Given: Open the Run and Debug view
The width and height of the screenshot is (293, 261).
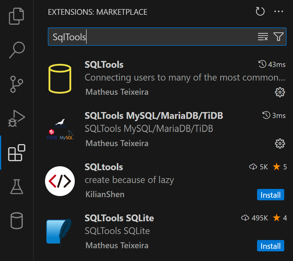Looking at the screenshot, I should point(16,118).
